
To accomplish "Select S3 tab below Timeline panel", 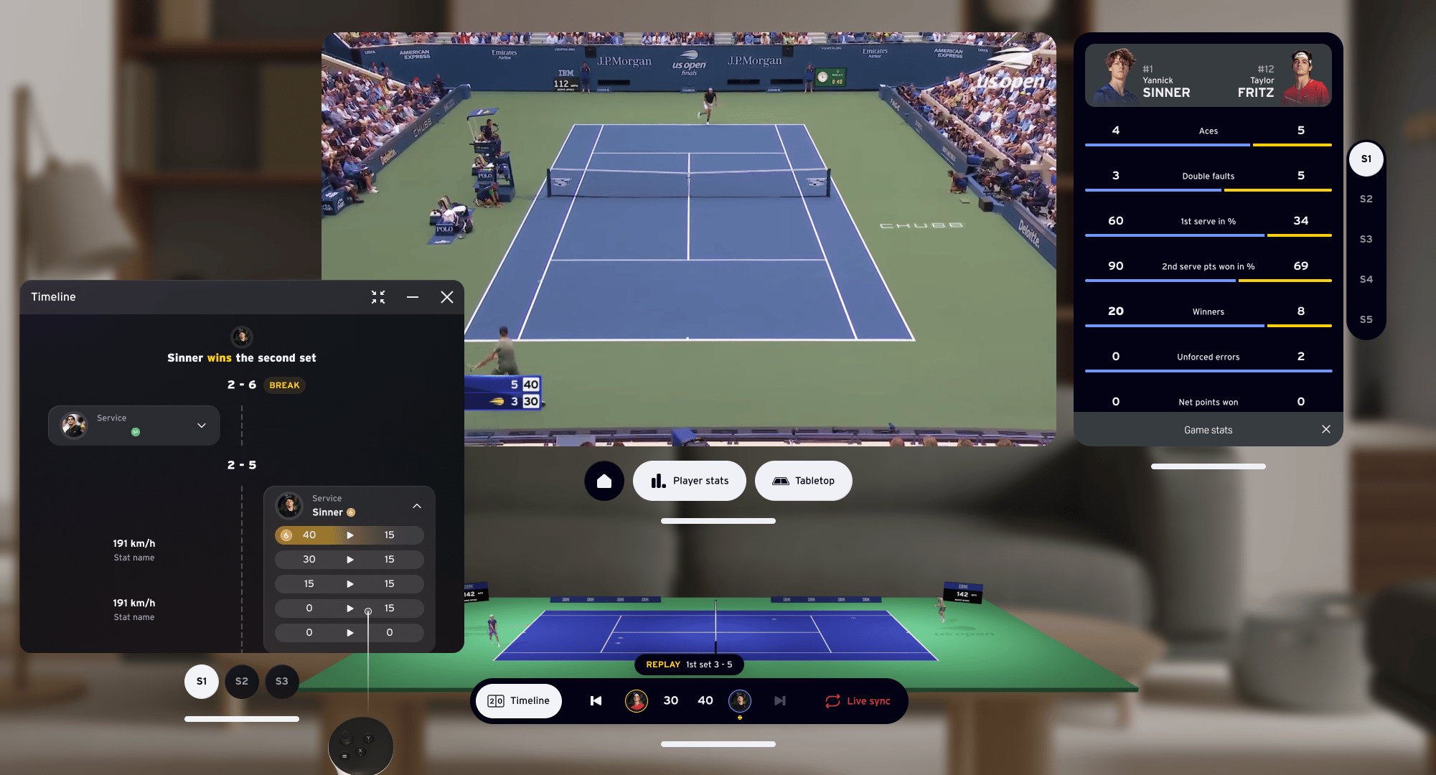I will (x=281, y=681).
